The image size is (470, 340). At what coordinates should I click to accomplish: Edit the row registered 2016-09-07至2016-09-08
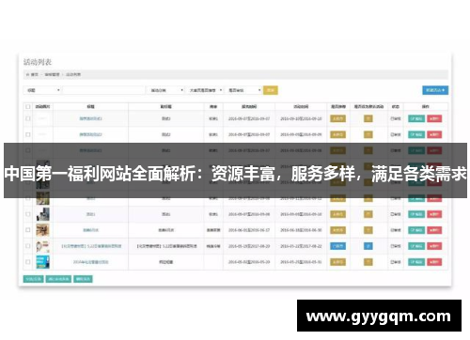416,214
